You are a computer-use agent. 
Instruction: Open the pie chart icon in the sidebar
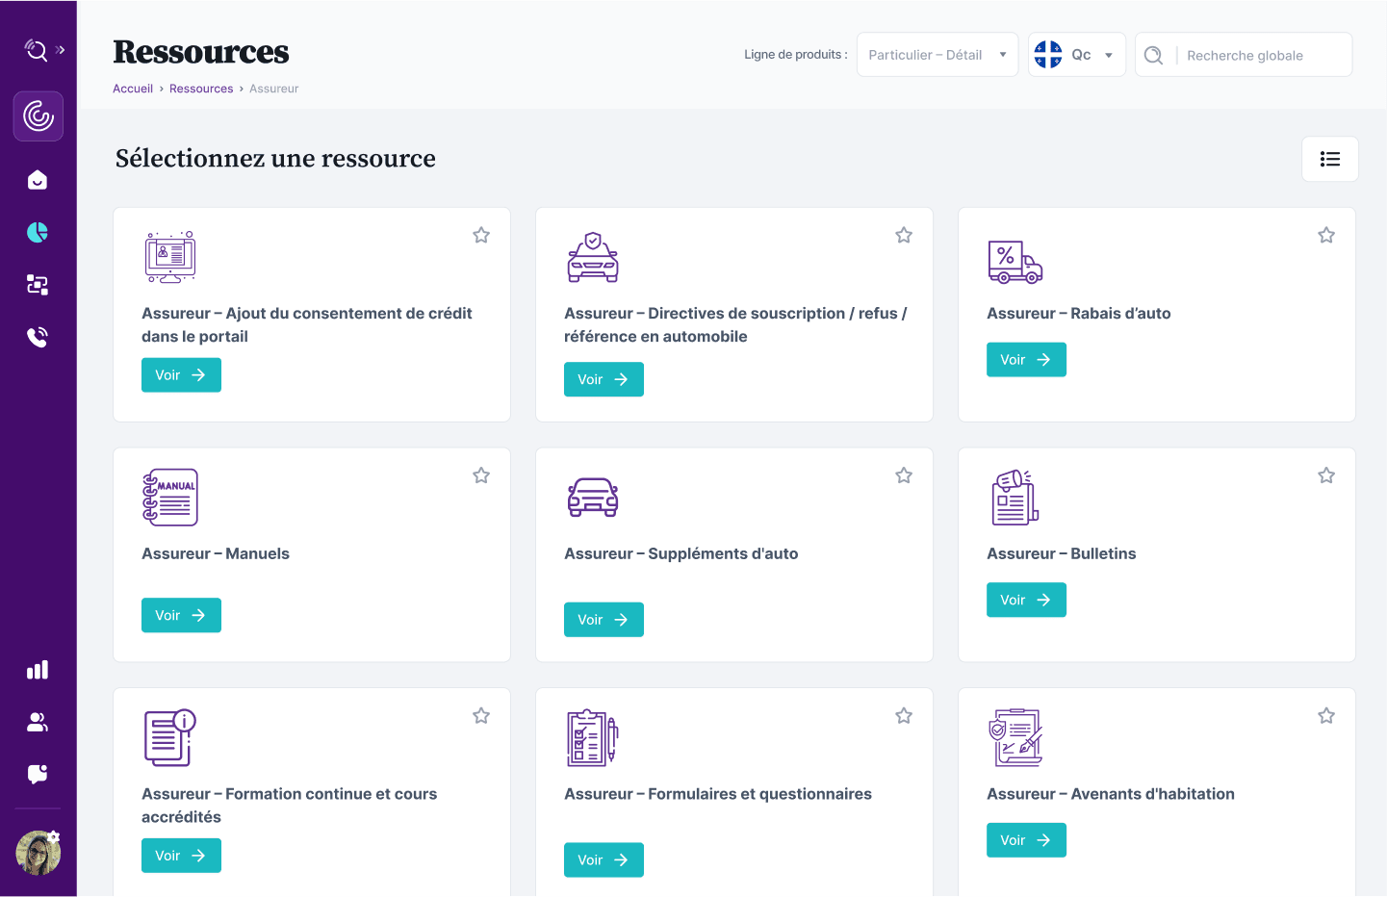pyautogui.click(x=38, y=232)
